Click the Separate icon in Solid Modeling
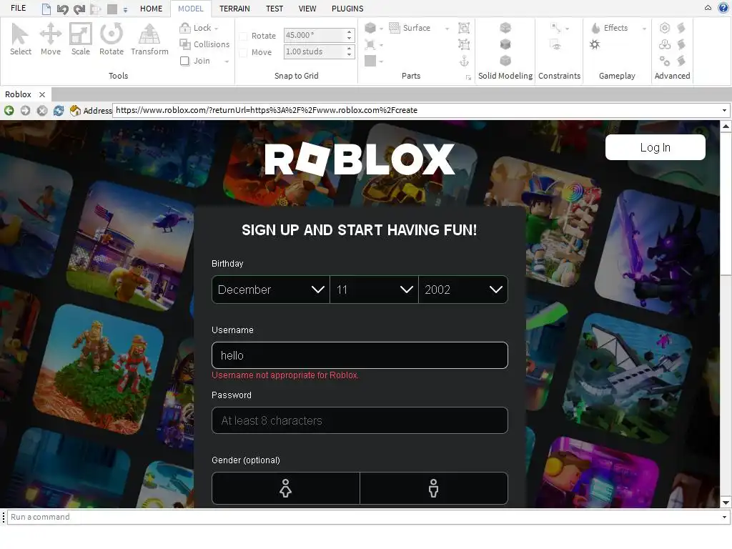The width and height of the screenshot is (732, 549). click(x=505, y=61)
